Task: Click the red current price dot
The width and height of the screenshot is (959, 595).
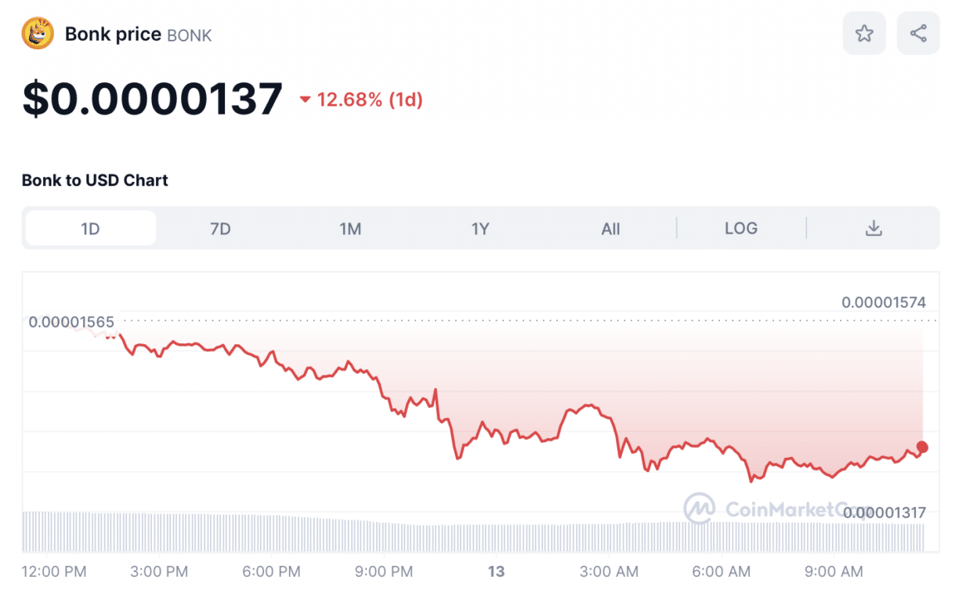Action: 922,447
